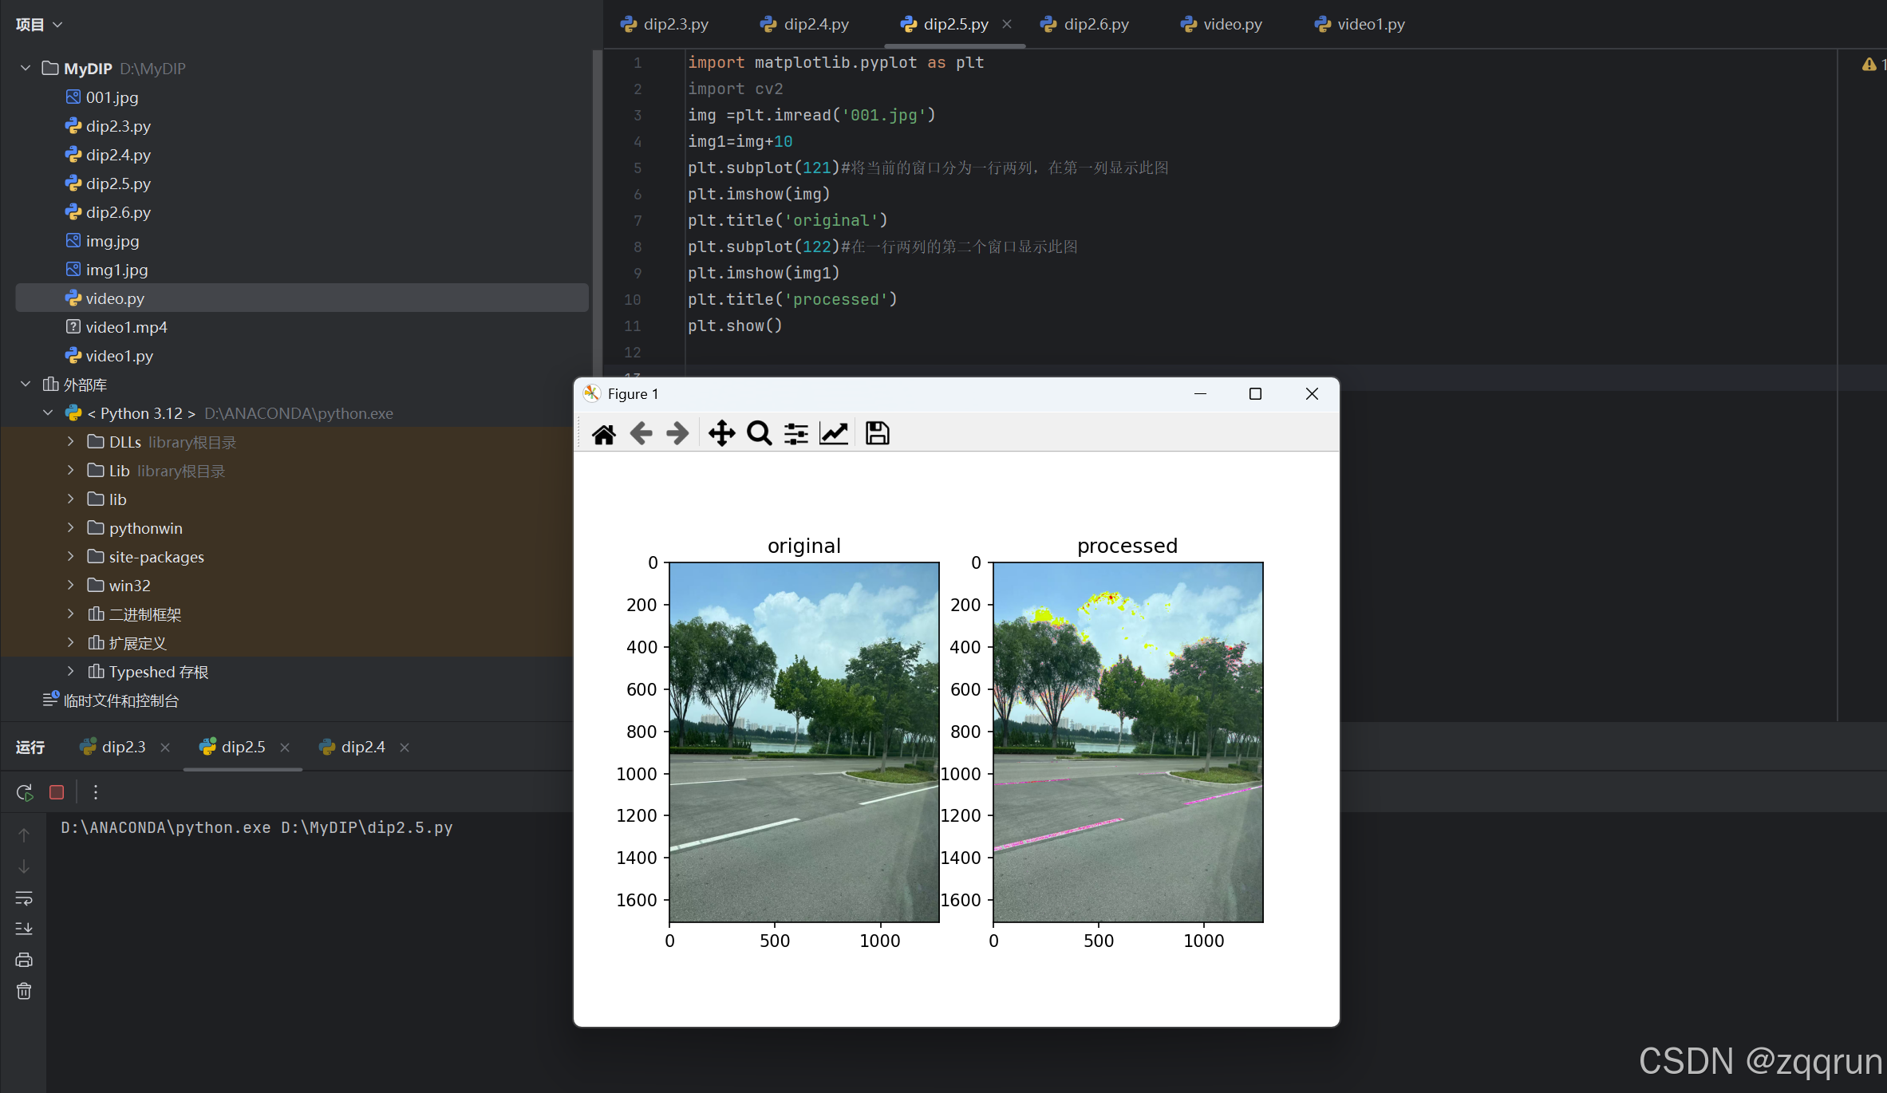Save the figure with the disk icon
The width and height of the screenshot is (1887, 1093).
pyautogui.click(x=877, y=433)
